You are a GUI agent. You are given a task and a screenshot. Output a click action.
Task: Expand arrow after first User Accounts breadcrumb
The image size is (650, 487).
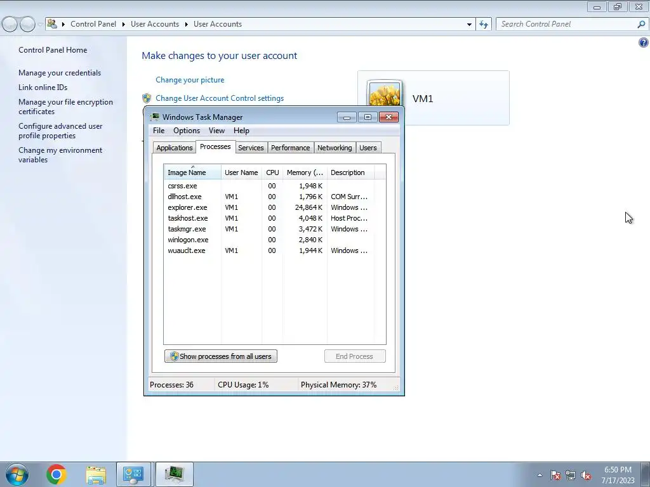click(x=186, y=25)
